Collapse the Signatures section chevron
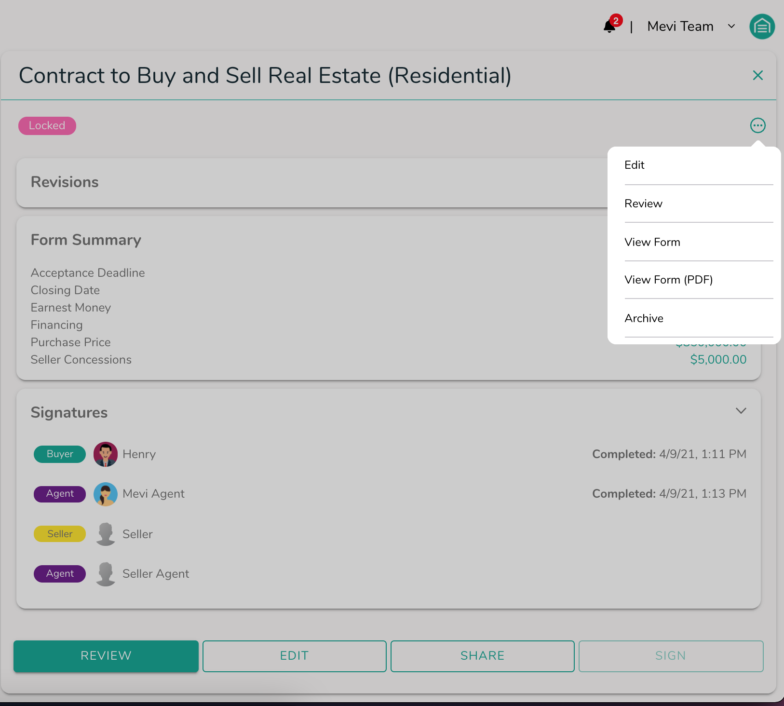The width and height of the screenshot is (784, 706). 741,411
